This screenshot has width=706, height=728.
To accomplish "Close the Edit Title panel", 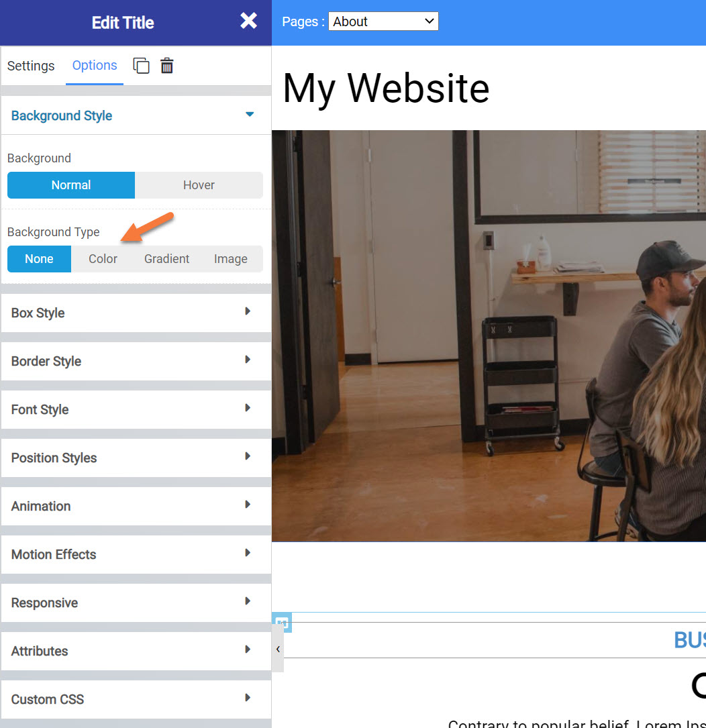I will (x=248, y=21).
